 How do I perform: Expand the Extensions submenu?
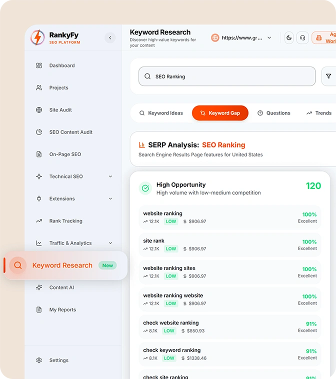[x=110, y=198]
